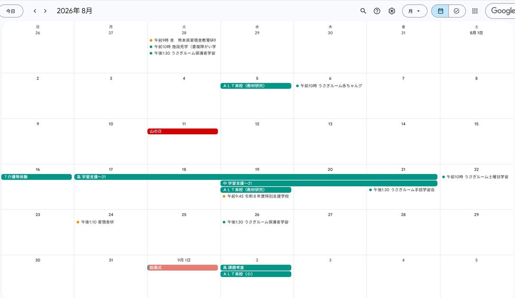Open the 始業式 event on September 1
Viewport: 515px width, 298px height.
(x=183, y=268)
